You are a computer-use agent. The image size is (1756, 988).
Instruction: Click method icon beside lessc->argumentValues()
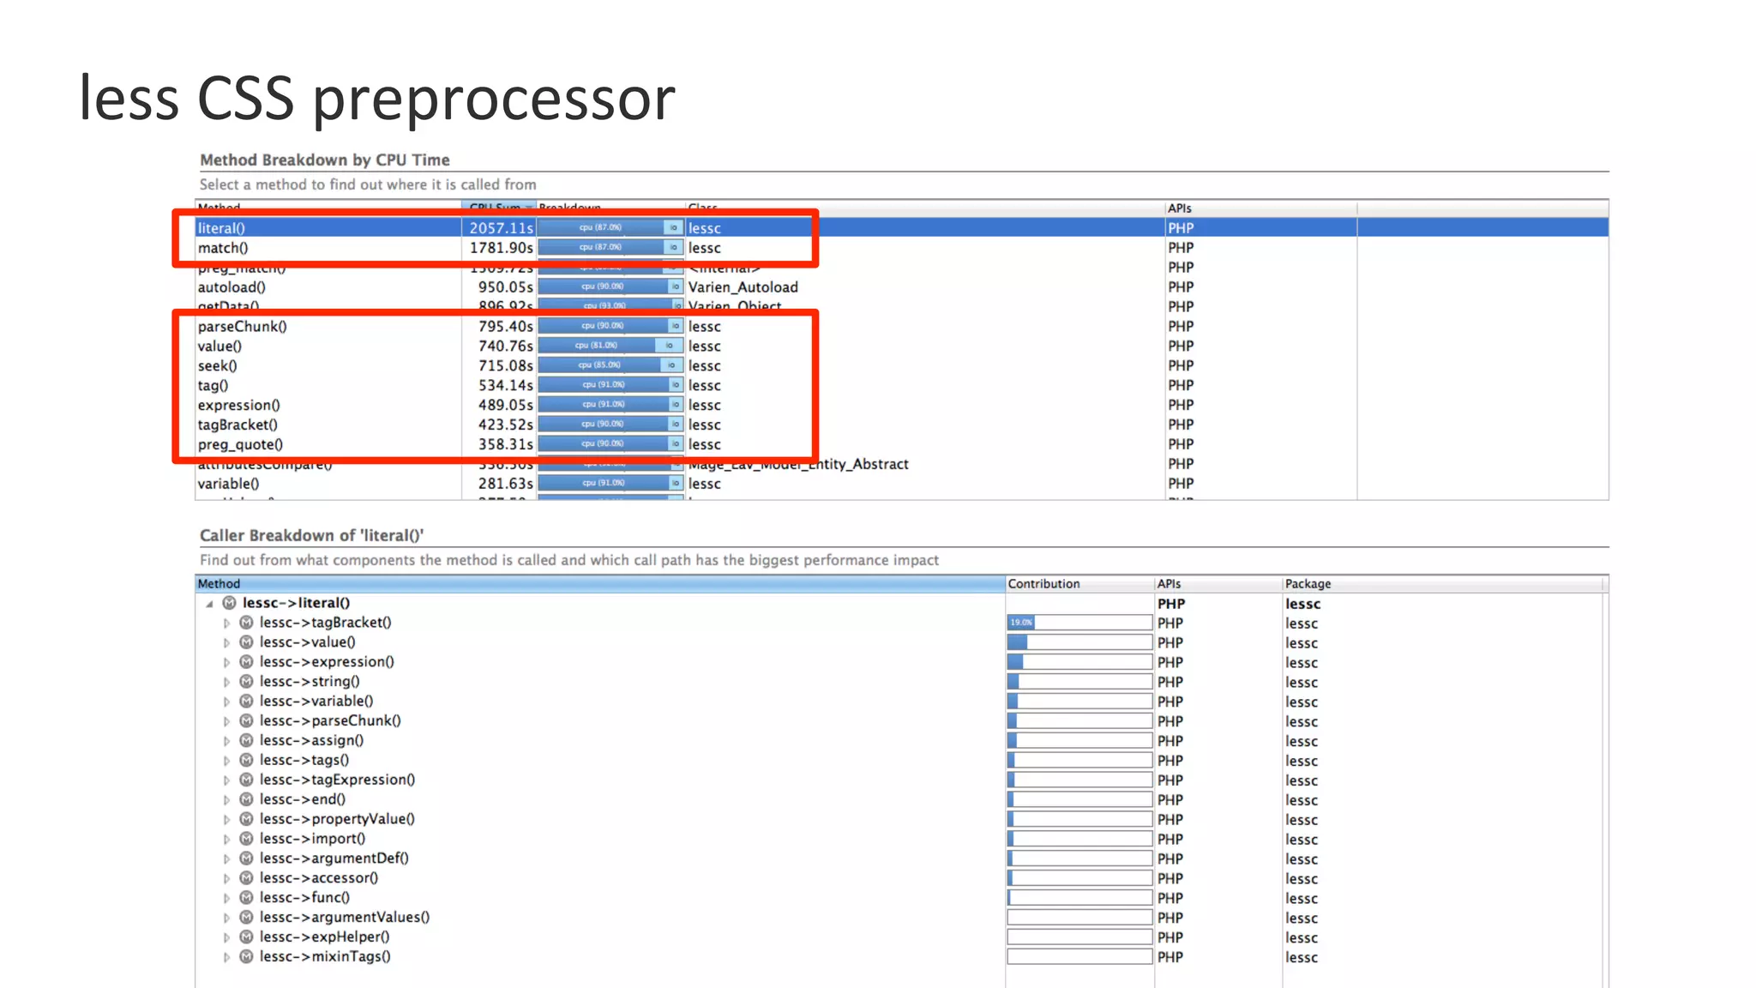coord(246,918)
